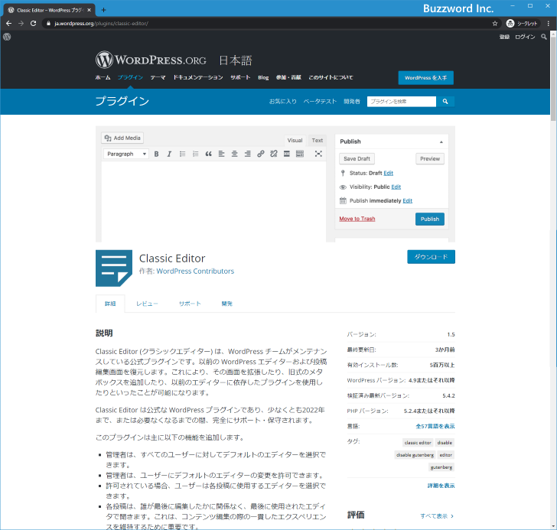Image resolution: width=557 pixels, height=530 pixels.
Task: Collapse the Publish panel arrow
Action: click(441, 141)
